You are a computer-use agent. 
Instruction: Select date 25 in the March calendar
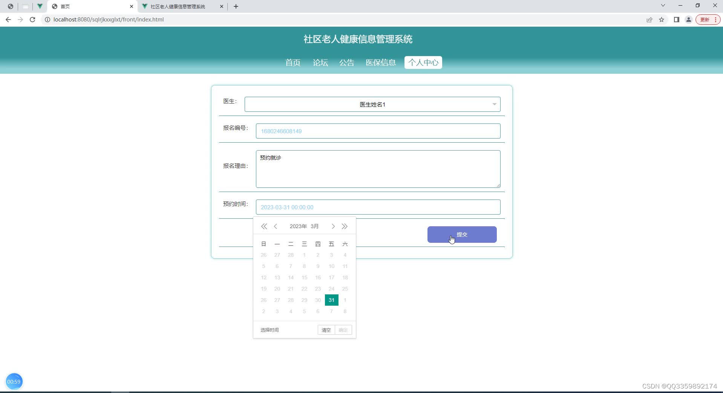coord(345,289)
